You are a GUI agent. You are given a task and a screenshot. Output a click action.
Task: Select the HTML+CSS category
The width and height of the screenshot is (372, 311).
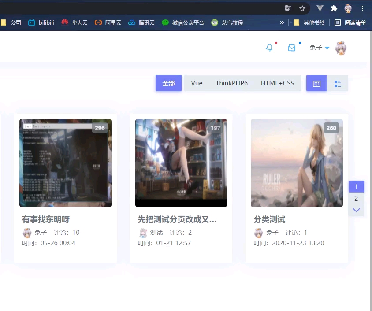point(277,83)
